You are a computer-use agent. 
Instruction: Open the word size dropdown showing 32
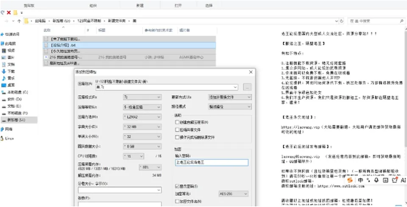pos(142,137)
